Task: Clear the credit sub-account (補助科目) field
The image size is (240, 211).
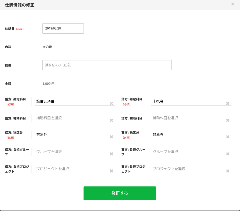Action: point(228,120)
